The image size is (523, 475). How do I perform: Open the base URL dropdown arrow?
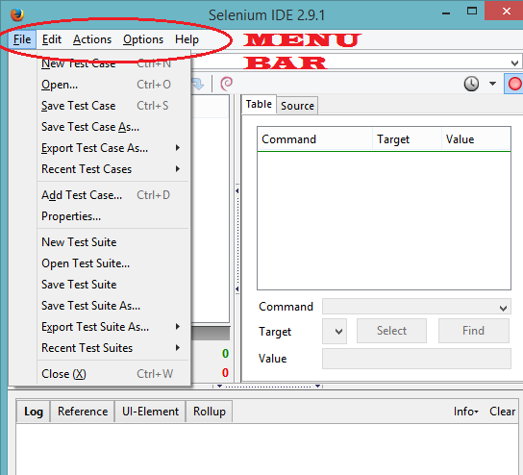pyautogui.click(x=514, y=63)
